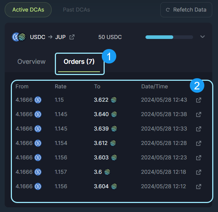The image size is (218, 212).
Task: Open external link for 12:33 order
Action: click(x=198, y=129)
